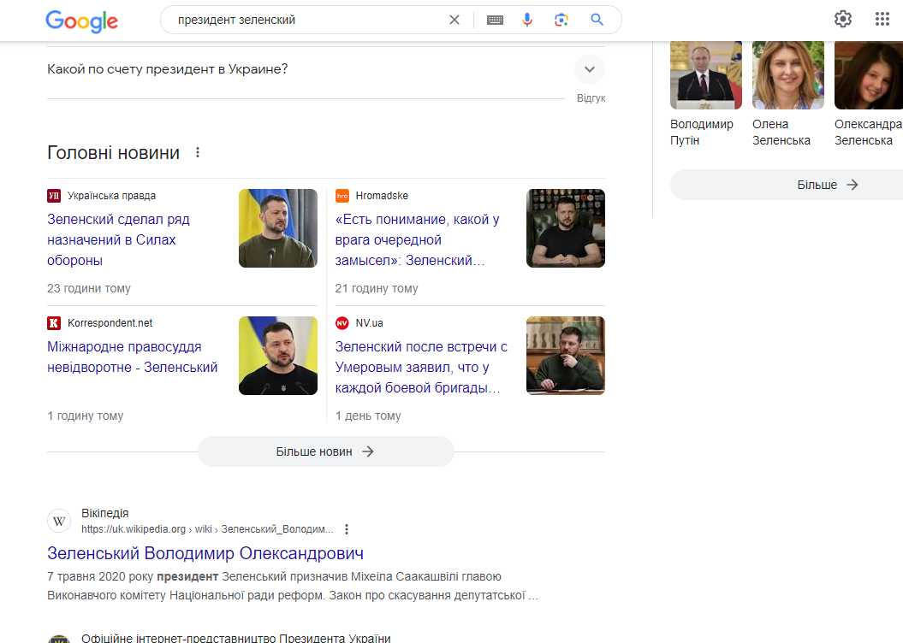
Task: Click the Відгук feedback link
Action: (x=591, y=98)
